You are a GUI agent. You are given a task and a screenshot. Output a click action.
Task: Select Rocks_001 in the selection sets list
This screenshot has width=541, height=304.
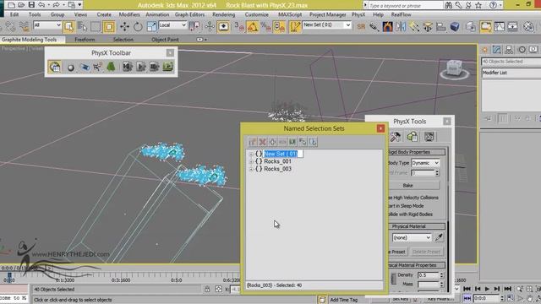tap(277, 161)
